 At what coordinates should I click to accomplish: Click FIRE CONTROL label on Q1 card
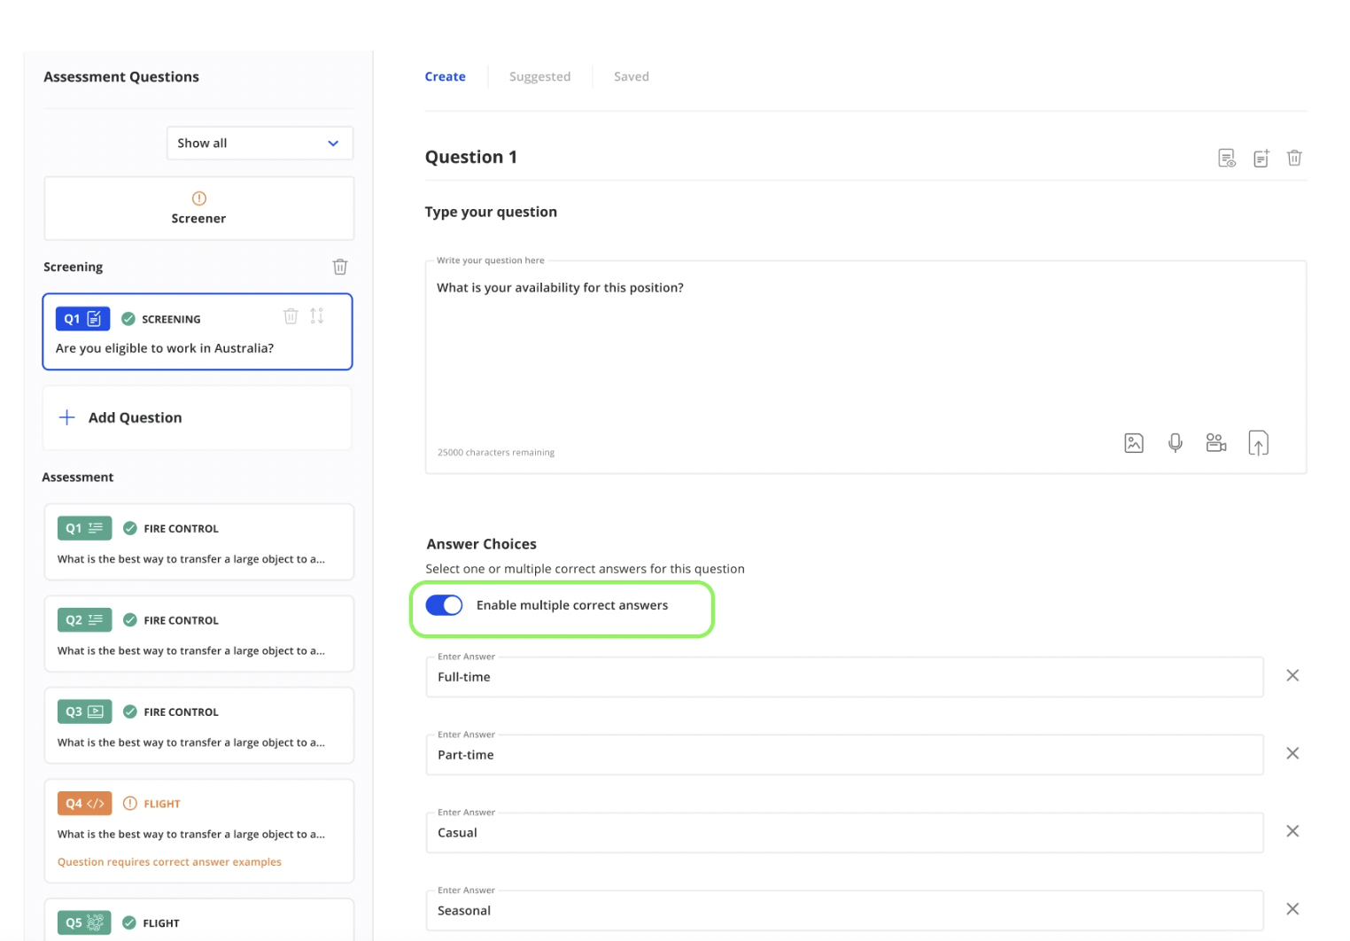point(181,529)
